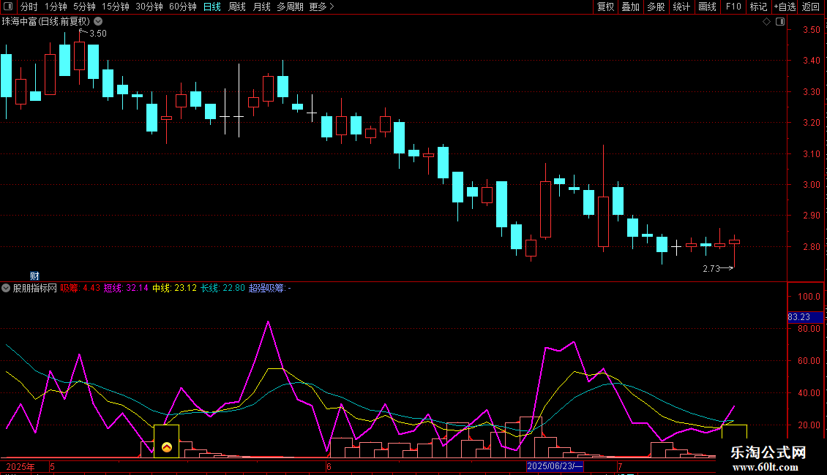This screenshot has height=475, width=827.
Task: Click the 珠海中富(日线.前复权) title text
Action: point(46,22)
